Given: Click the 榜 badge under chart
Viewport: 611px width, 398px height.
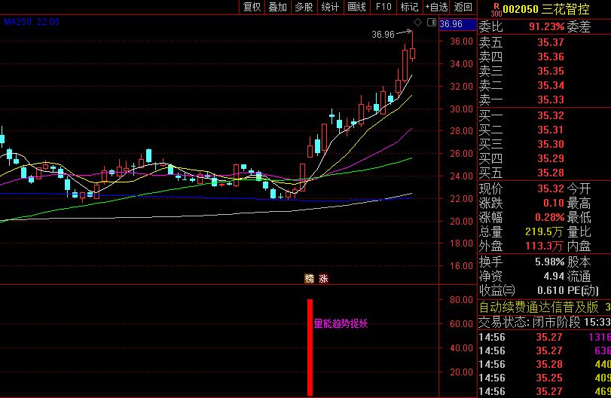Looking at the screenshot, I should click(309, 278).
